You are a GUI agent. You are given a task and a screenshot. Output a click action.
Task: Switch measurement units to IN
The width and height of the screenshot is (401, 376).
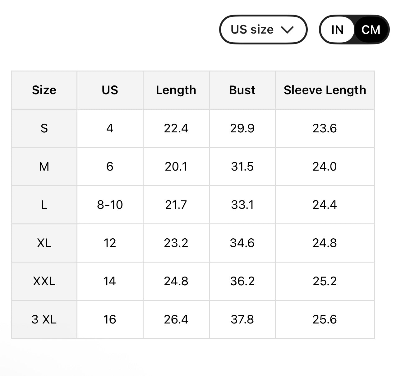337,30
